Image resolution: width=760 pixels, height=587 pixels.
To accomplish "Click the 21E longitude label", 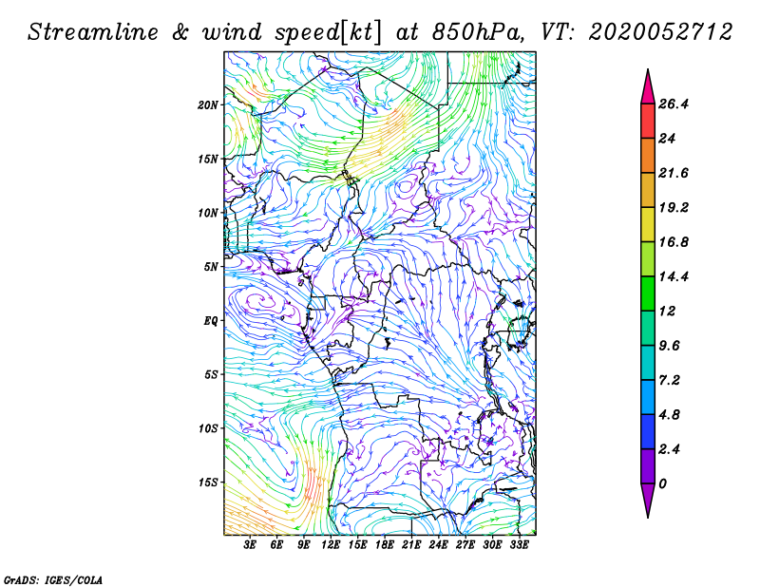I will [411, 545].
